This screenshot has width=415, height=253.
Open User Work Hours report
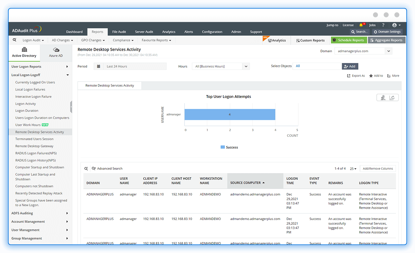point(28,125)
